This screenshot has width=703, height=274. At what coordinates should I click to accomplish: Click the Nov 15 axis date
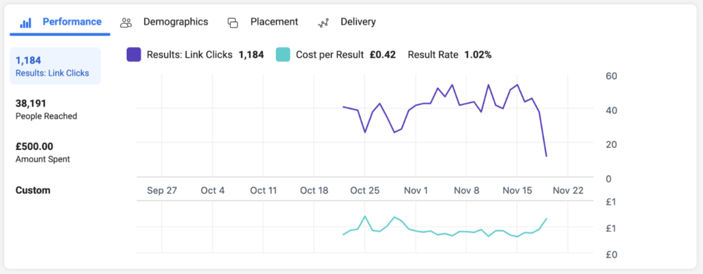517,190
